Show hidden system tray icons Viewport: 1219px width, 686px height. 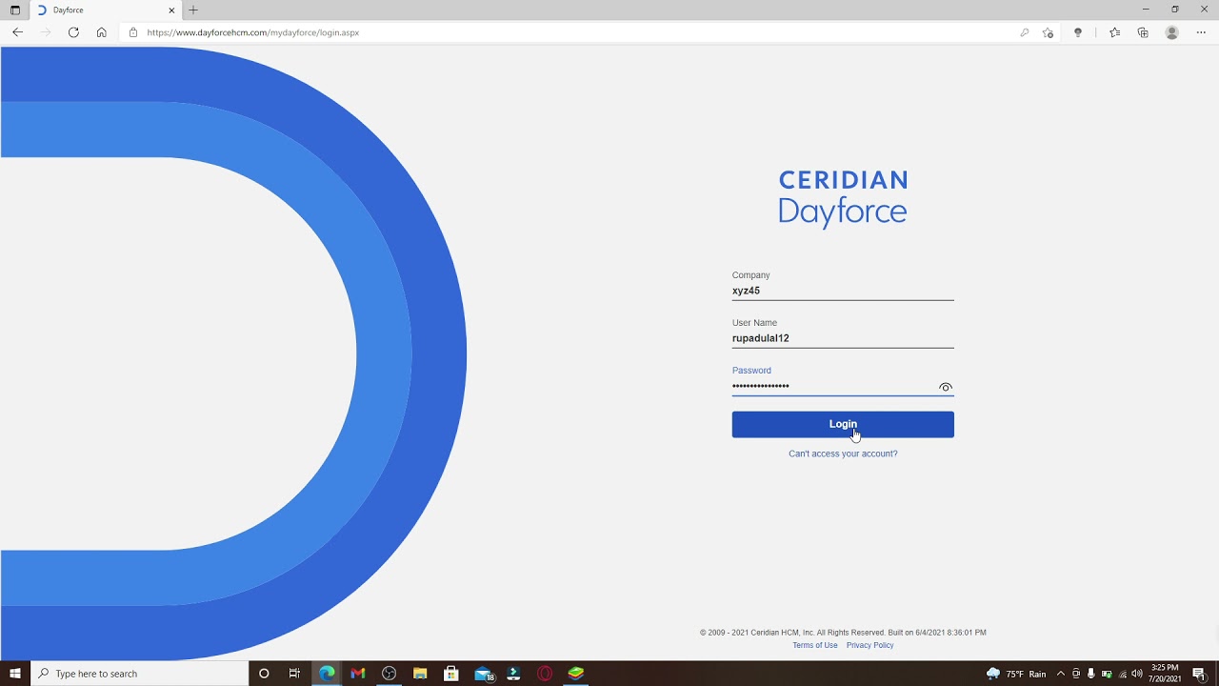point(1061,674)
